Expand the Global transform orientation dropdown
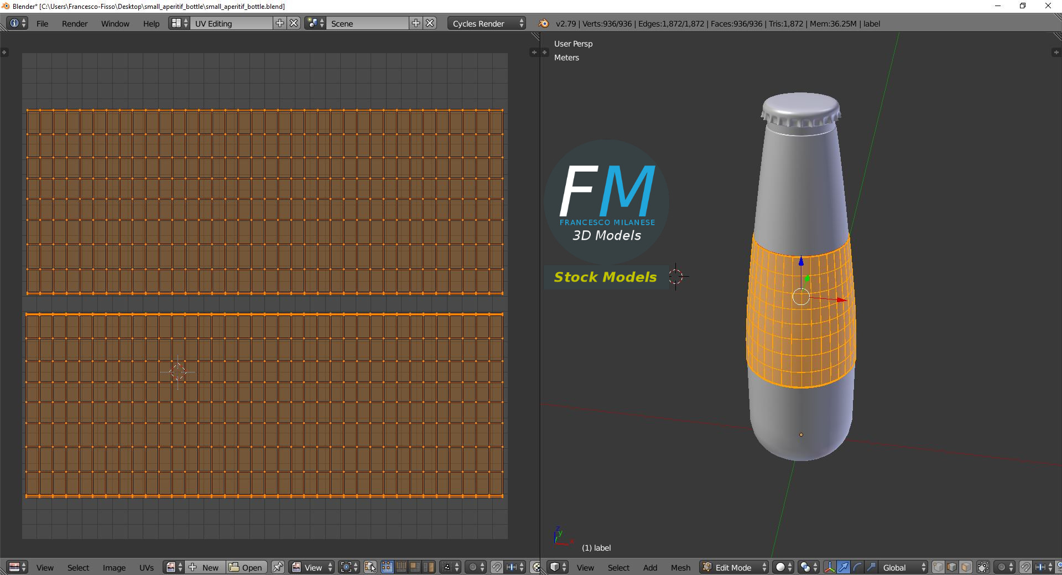Image resolution: width=1062 pixels, height=575 pixels. [904, 567]
